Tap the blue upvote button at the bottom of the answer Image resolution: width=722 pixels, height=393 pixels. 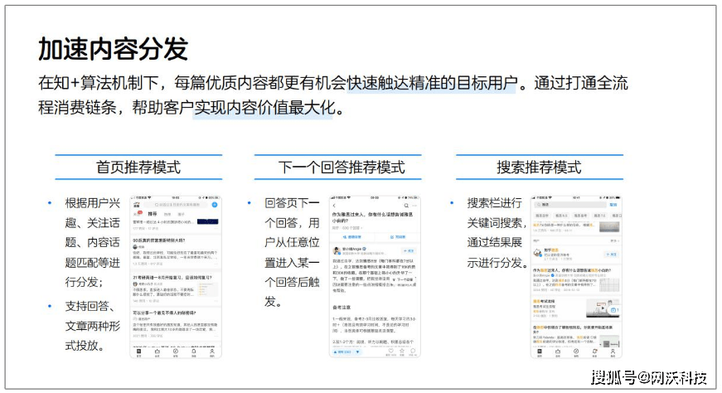342,352
